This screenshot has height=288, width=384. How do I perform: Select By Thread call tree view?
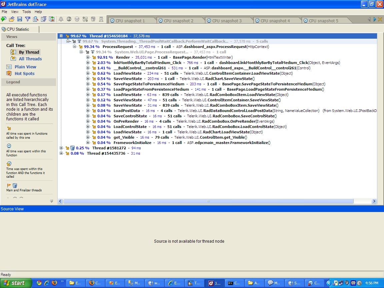coord(29,52)
